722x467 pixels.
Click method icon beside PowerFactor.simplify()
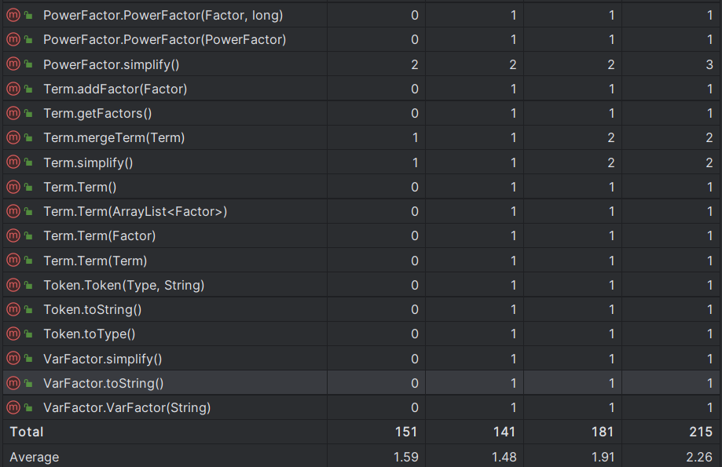click(x=13, y=64)
